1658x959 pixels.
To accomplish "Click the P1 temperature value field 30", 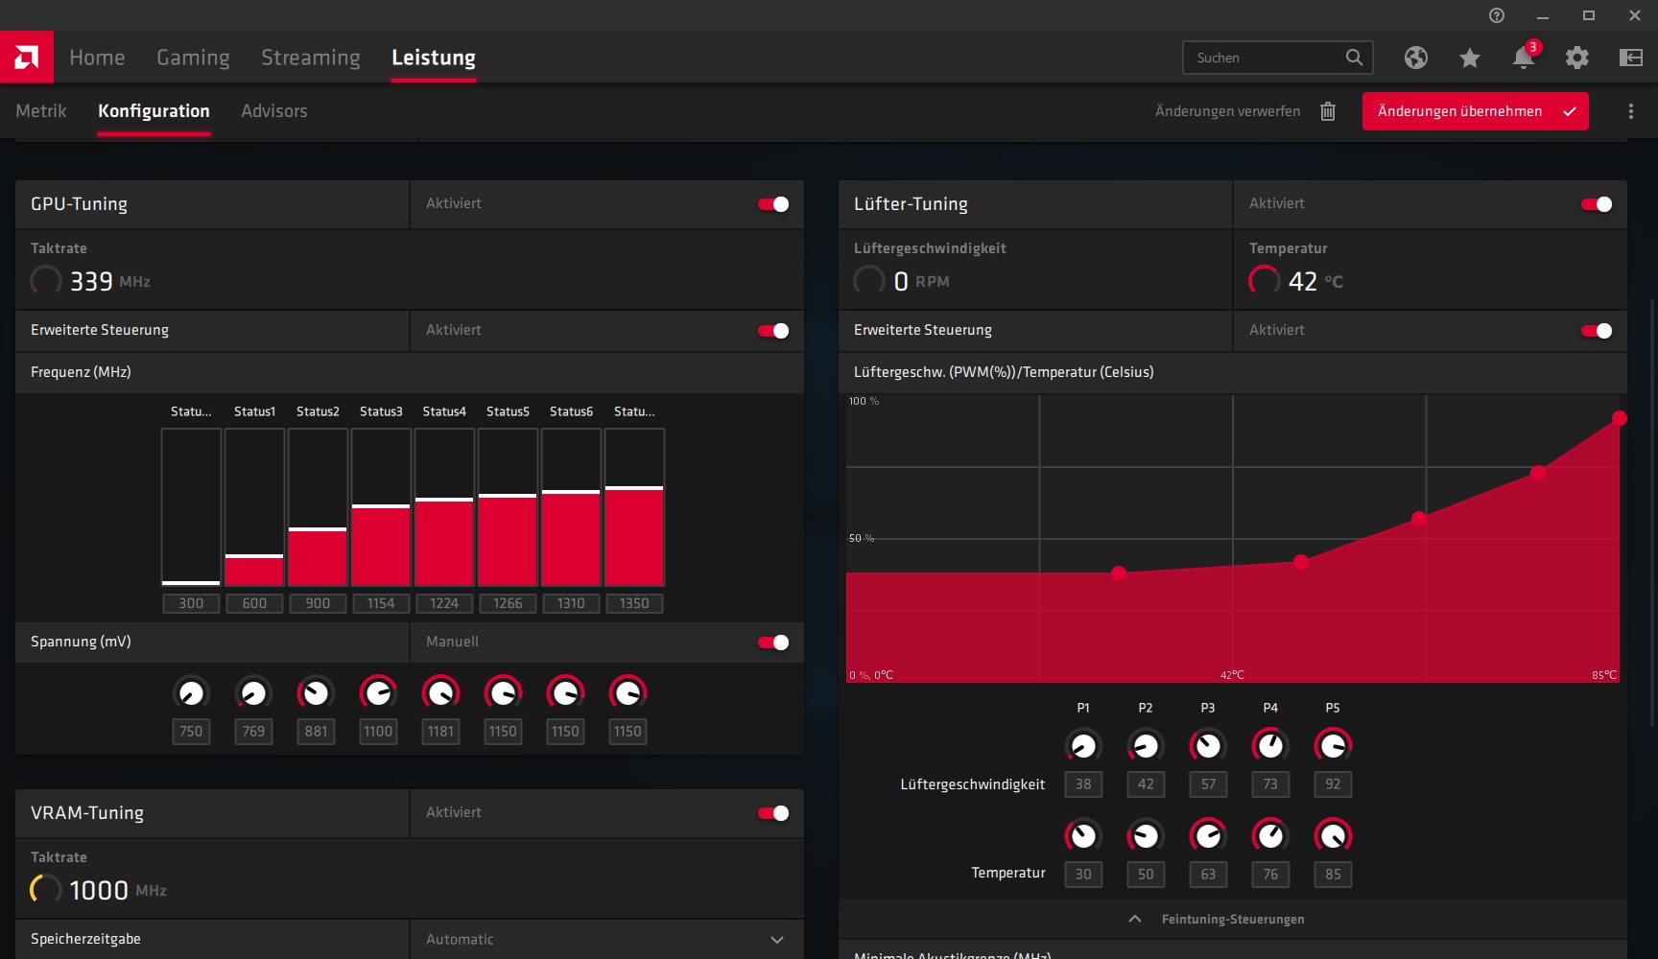I will pyautogui.click(x=1083, y=874).
